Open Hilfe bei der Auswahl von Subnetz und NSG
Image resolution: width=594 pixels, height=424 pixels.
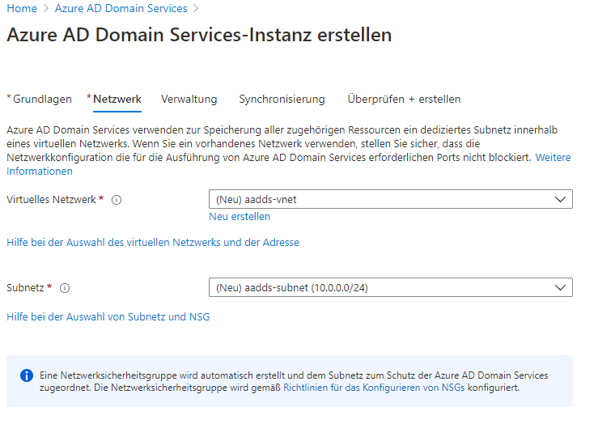(x=108, y=316)
